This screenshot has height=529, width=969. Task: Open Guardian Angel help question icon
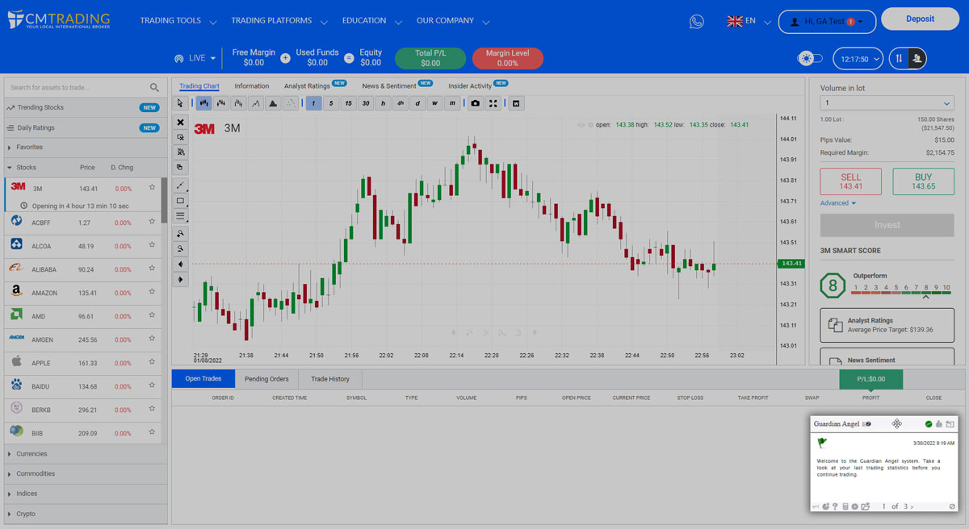834,506
